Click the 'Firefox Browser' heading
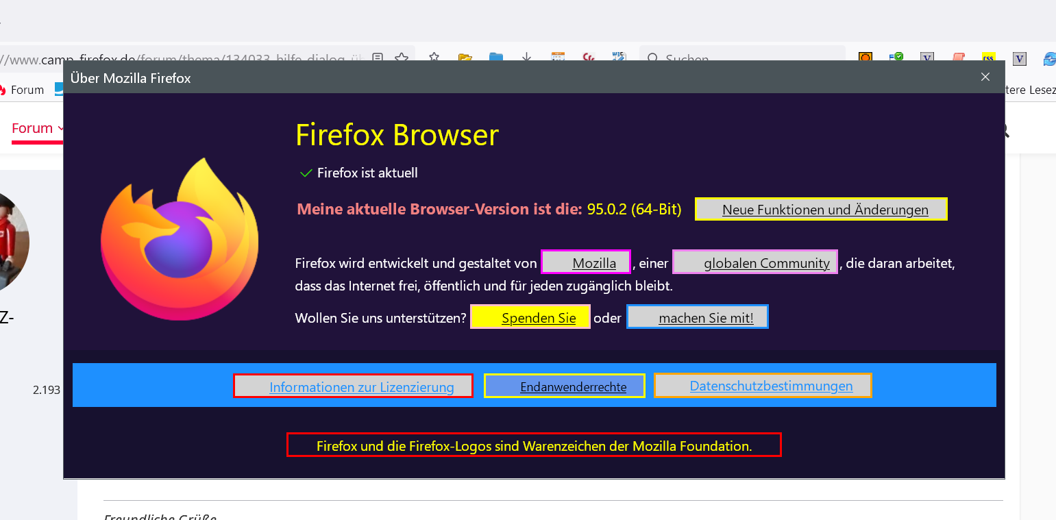The height and width of the screenshot is (520, 1056). pyautogui.click(x=397, y=135)
